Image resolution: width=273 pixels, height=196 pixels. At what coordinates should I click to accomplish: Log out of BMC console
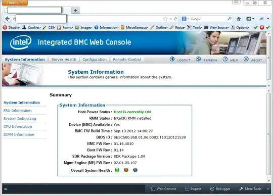click(x=179, y=60)
